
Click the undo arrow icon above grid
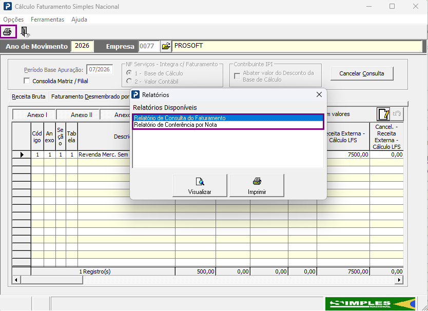[397, 113]
